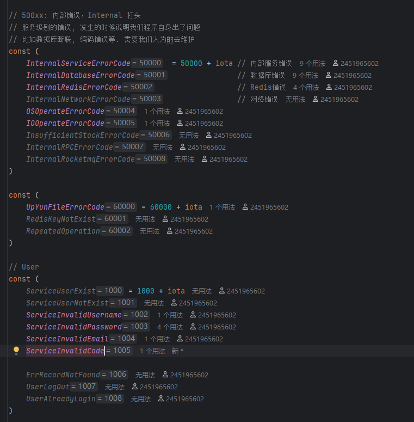414x422 pixels.
Task: Click no-usages hint for InternalNetworkErrorCode
Action: tap(295, 100)
